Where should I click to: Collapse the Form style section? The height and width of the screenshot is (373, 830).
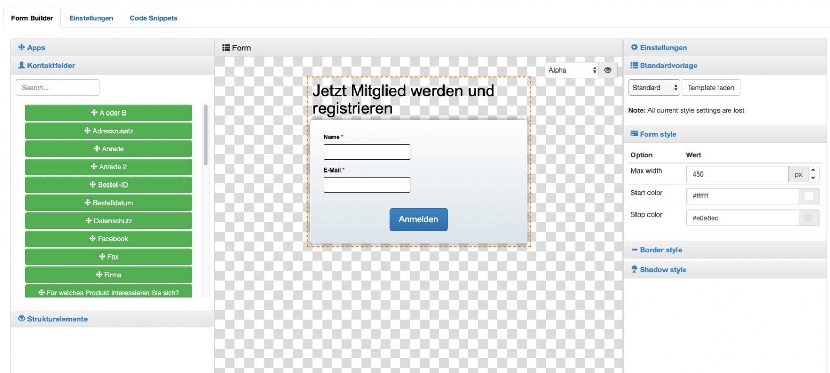pyautogui.click(x=725, y=134)
